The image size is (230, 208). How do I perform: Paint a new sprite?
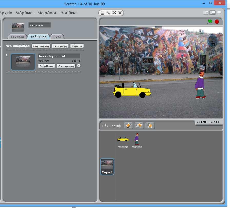[x=128, y=126]
